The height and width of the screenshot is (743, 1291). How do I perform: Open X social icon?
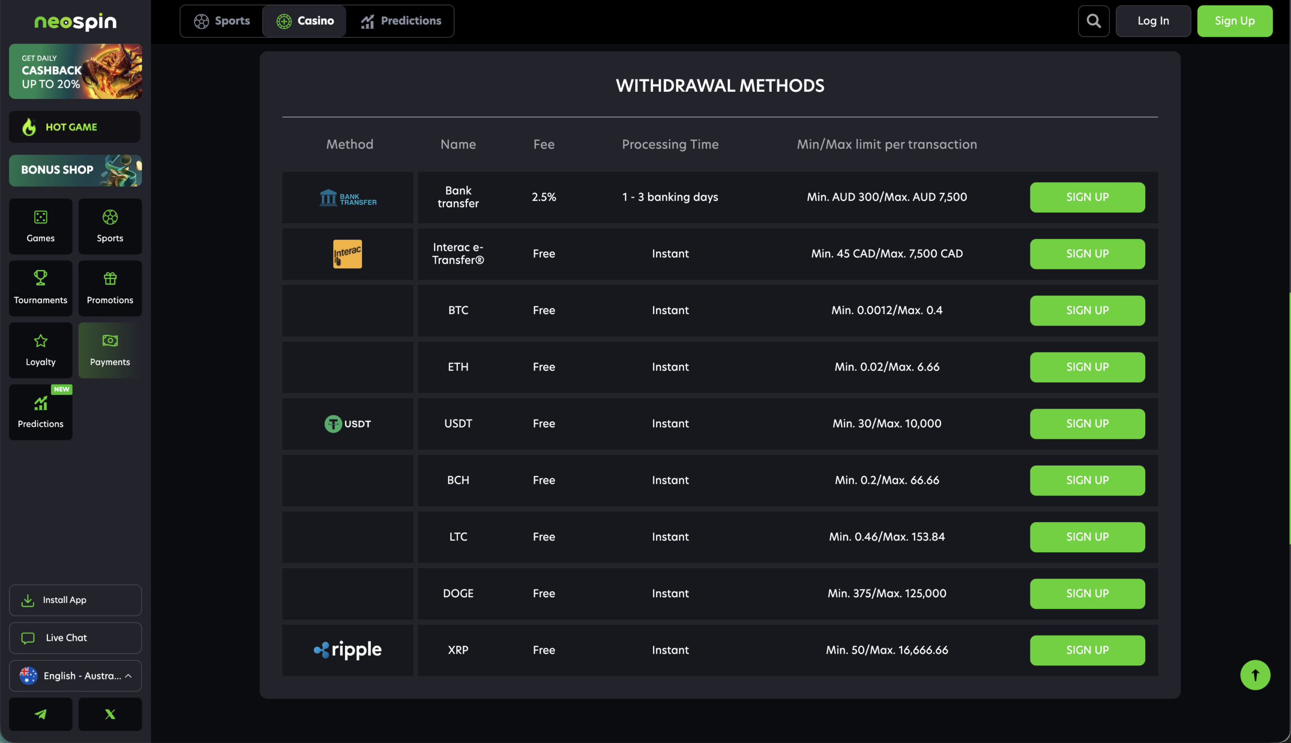click(110, 714)
